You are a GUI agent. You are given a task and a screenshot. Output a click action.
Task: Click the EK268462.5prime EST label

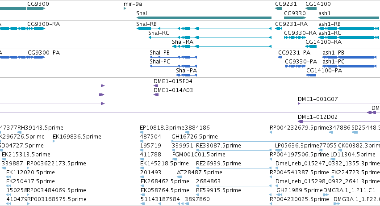pyautogui.click(x=165, y=181)
